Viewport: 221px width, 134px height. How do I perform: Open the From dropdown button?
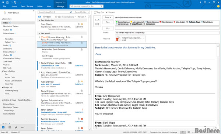pyautogui.click(x=108, y=17)
